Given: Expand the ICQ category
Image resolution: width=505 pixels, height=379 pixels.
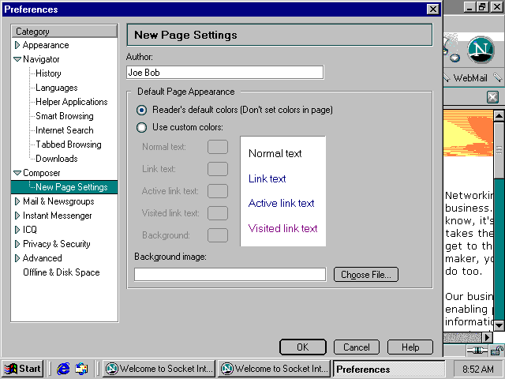Looking at the screenshot, I should point(17,230).
